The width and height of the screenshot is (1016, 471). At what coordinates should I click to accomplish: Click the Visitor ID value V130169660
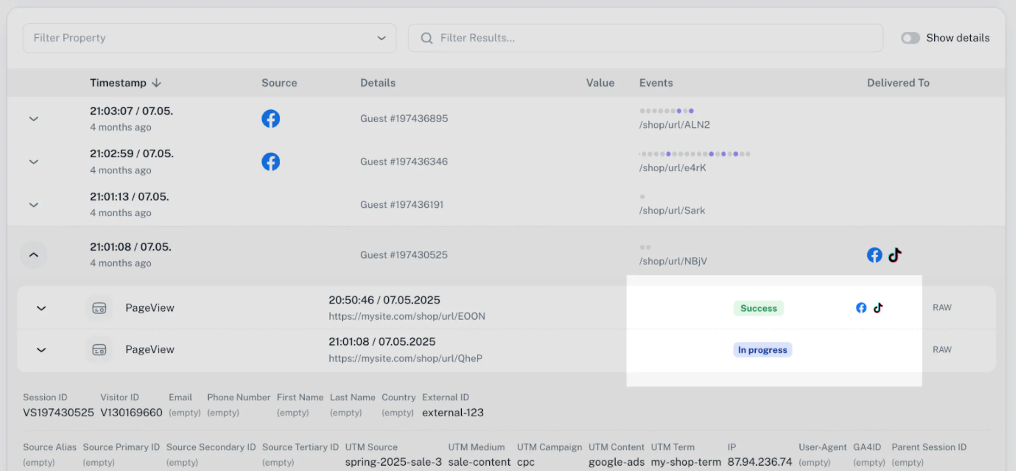point(131,413)
